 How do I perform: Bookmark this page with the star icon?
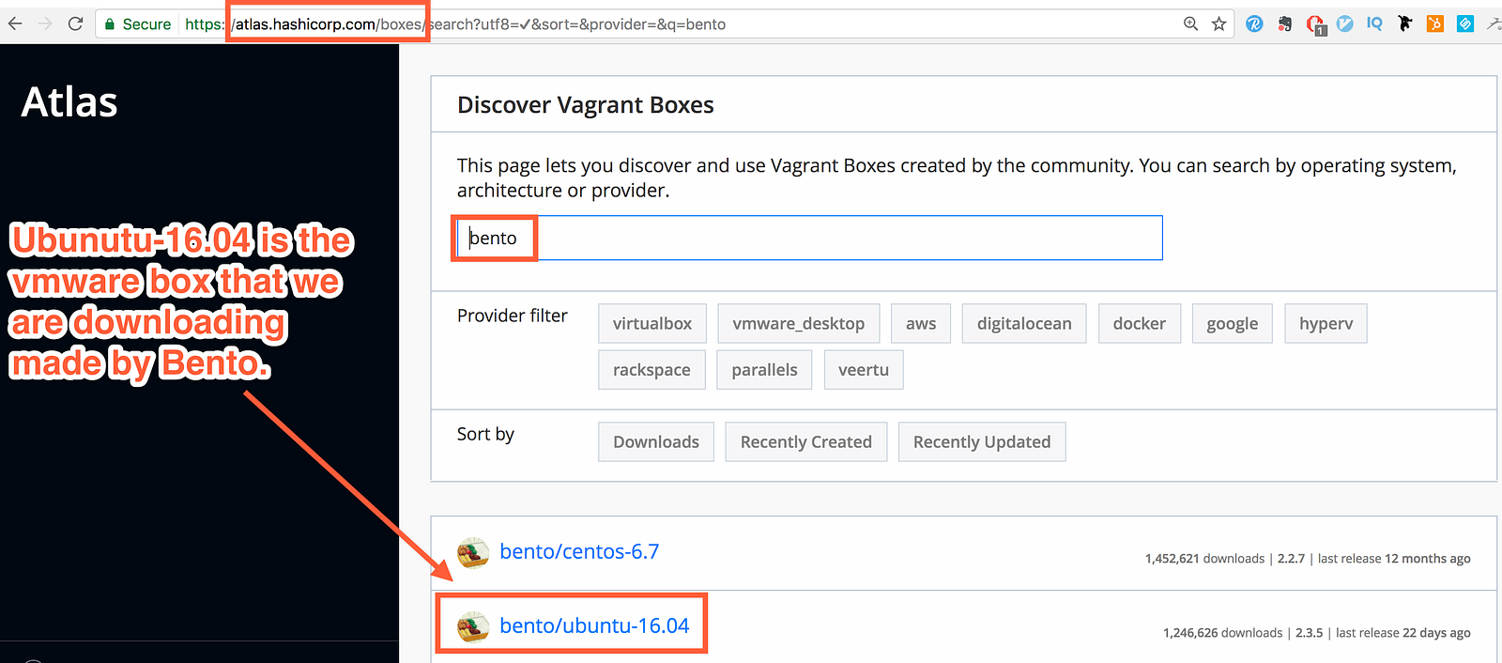(x=1218, y=23)
